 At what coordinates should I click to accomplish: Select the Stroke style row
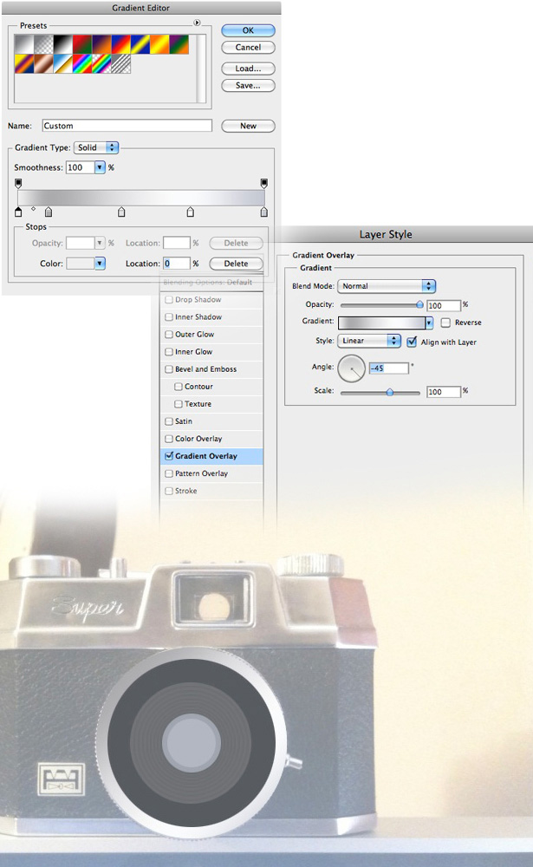211,491
